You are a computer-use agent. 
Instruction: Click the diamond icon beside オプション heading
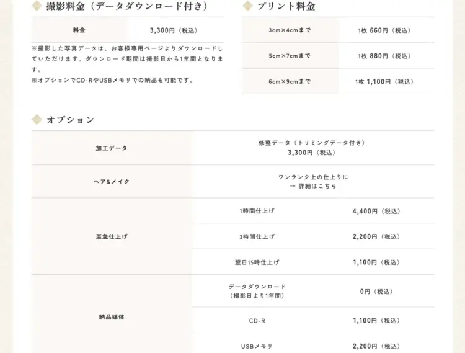(x=37, y=120)
